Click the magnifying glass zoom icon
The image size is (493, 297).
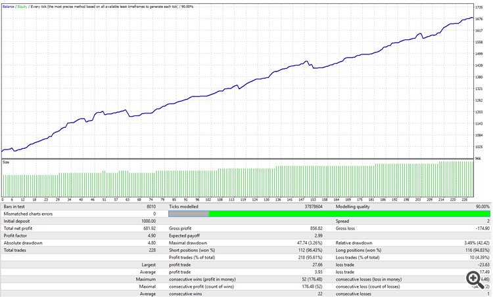coord(475,279)
